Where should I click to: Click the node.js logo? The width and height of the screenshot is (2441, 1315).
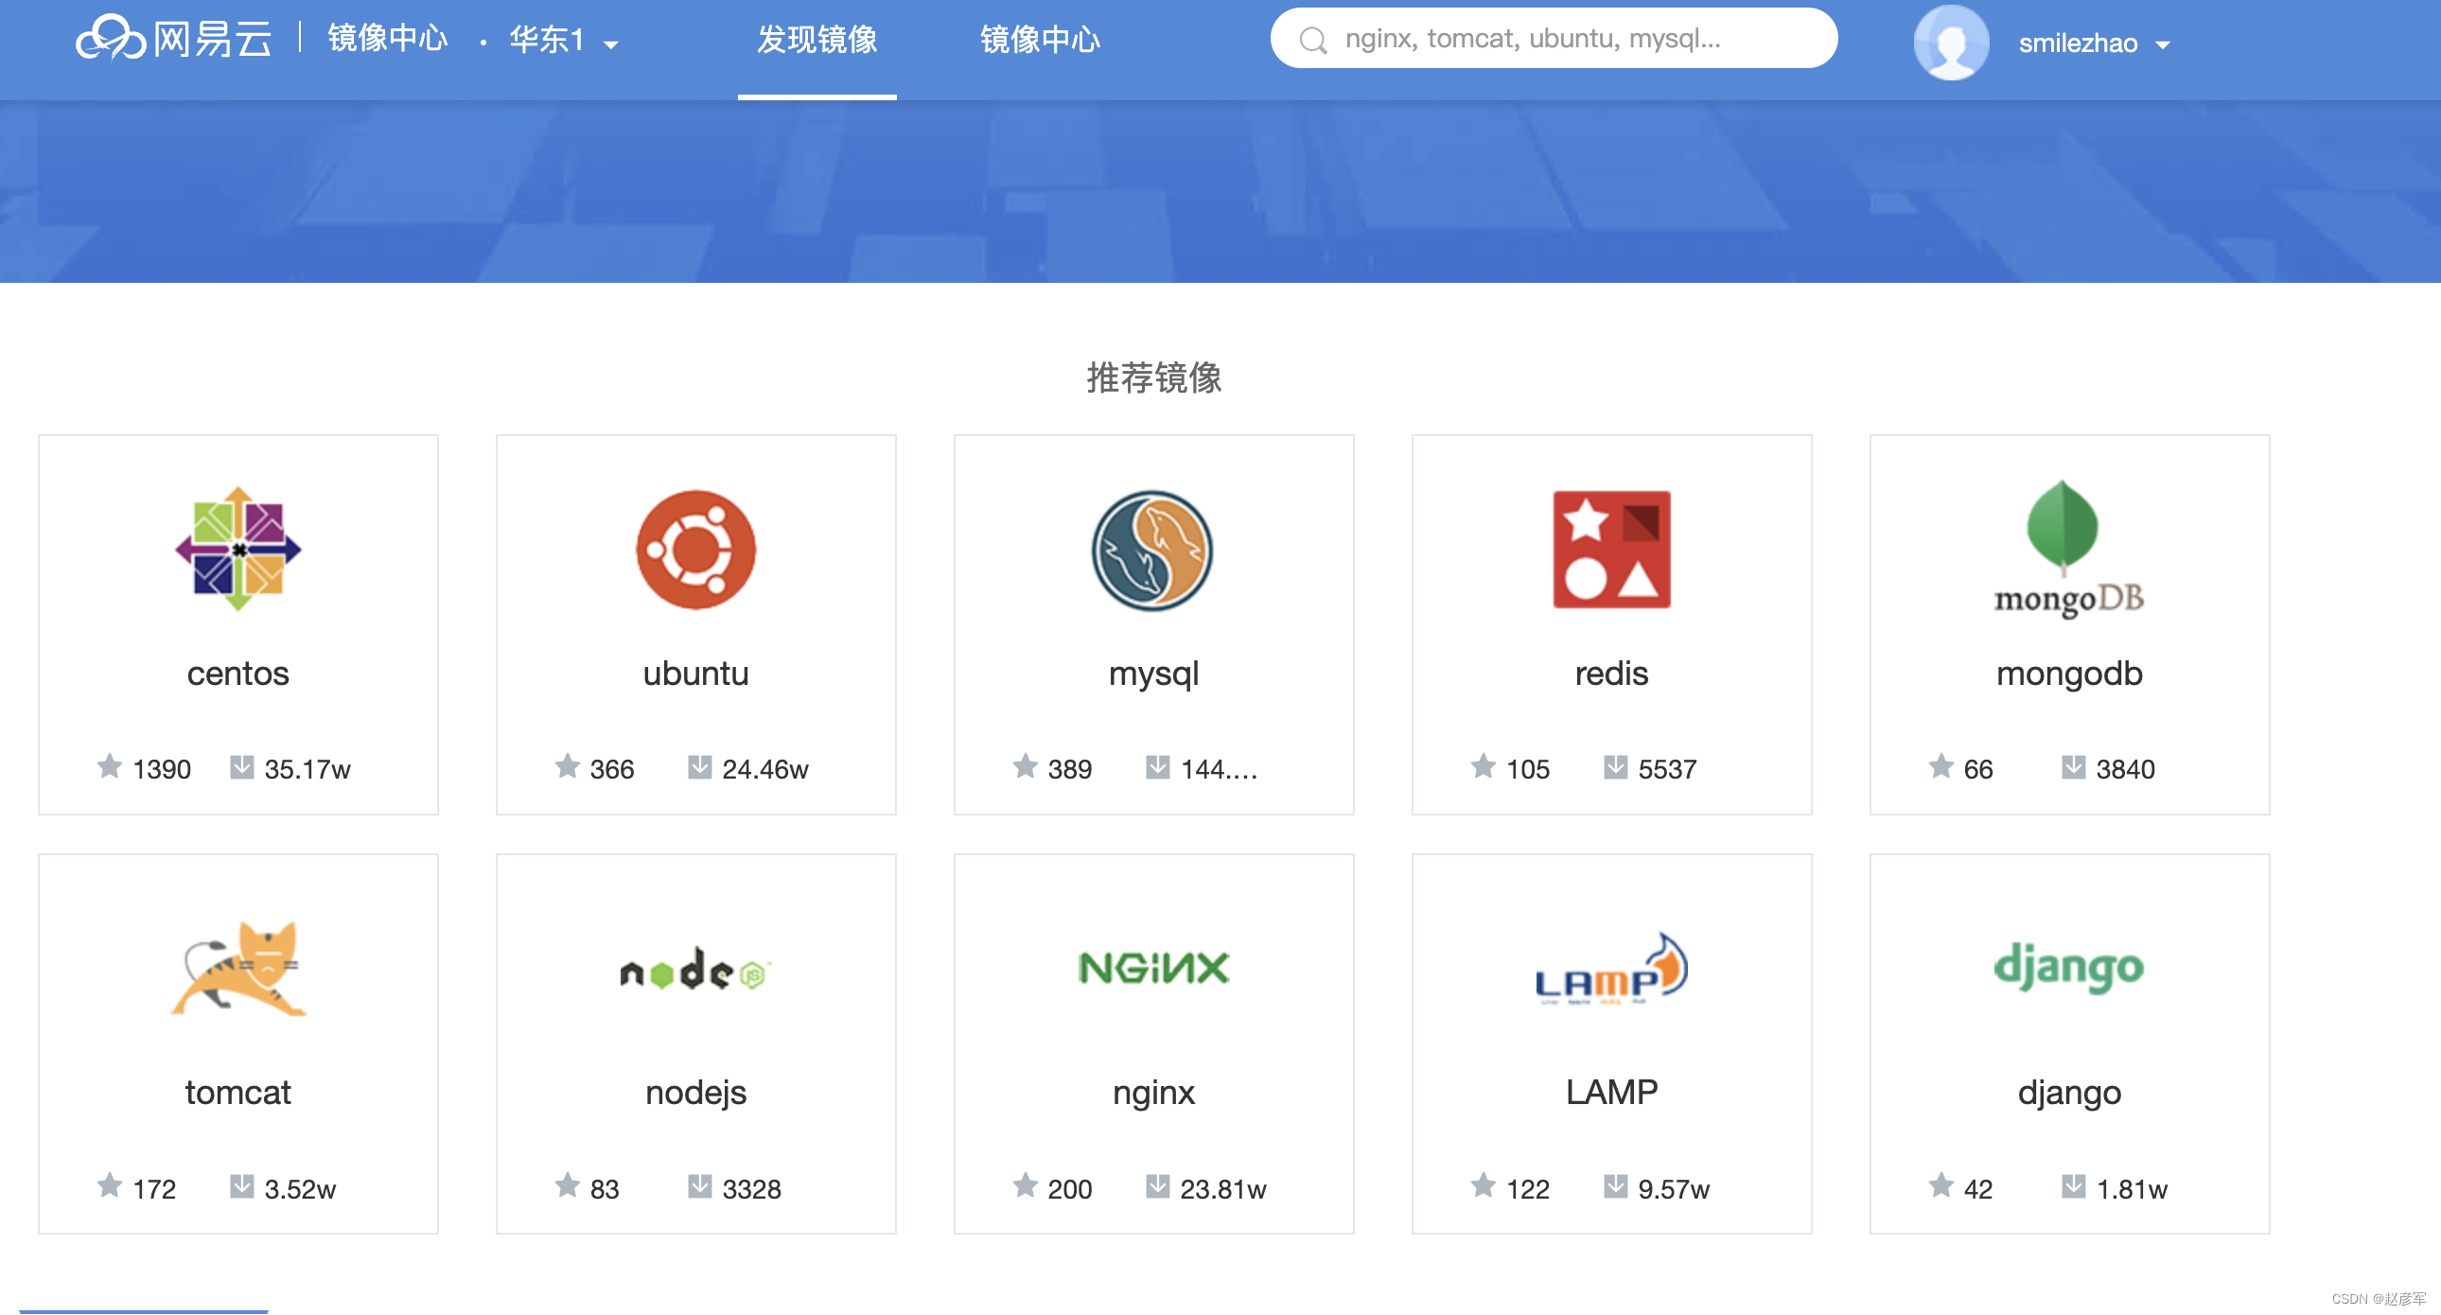pos(695,969)
